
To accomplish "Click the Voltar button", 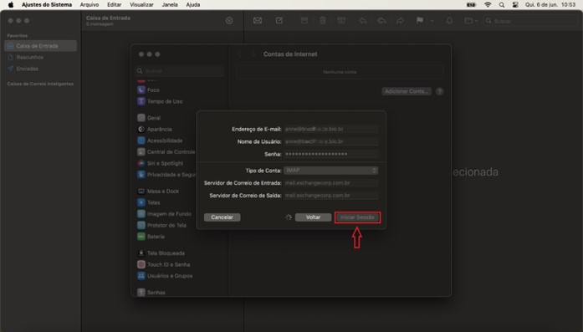I will (313, 217).
